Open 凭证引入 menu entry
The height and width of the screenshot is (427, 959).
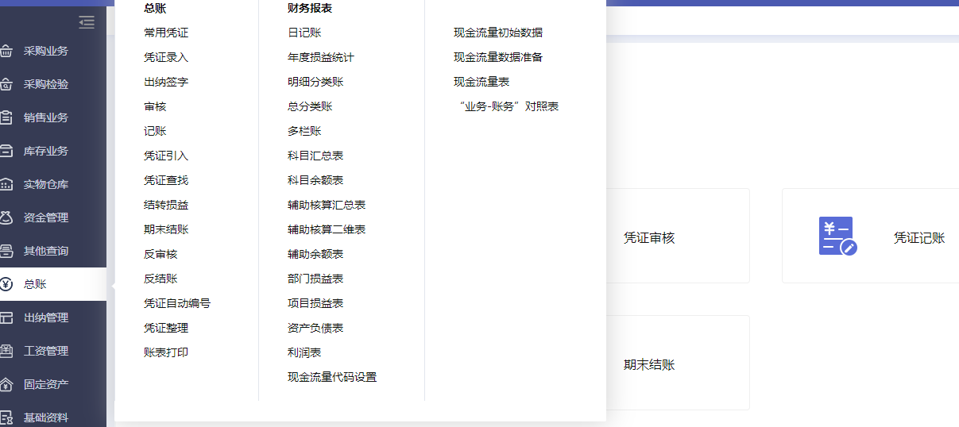[x=166, y=156]
